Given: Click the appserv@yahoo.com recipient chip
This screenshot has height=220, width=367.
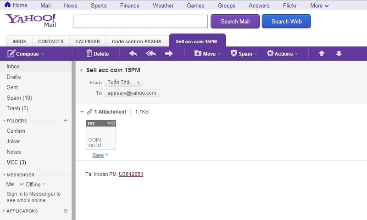Looking at the screenshot, I should pos(132,93).
